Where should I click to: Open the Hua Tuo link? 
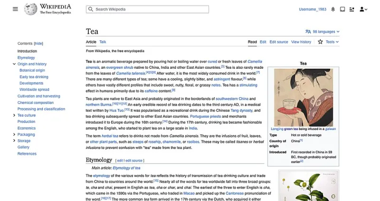[x=116, y=110]
